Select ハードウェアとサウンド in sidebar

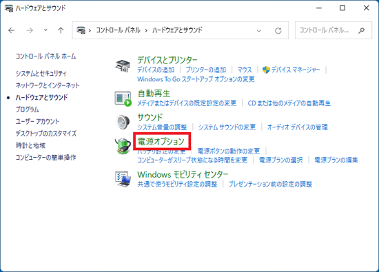click(41, 97)
